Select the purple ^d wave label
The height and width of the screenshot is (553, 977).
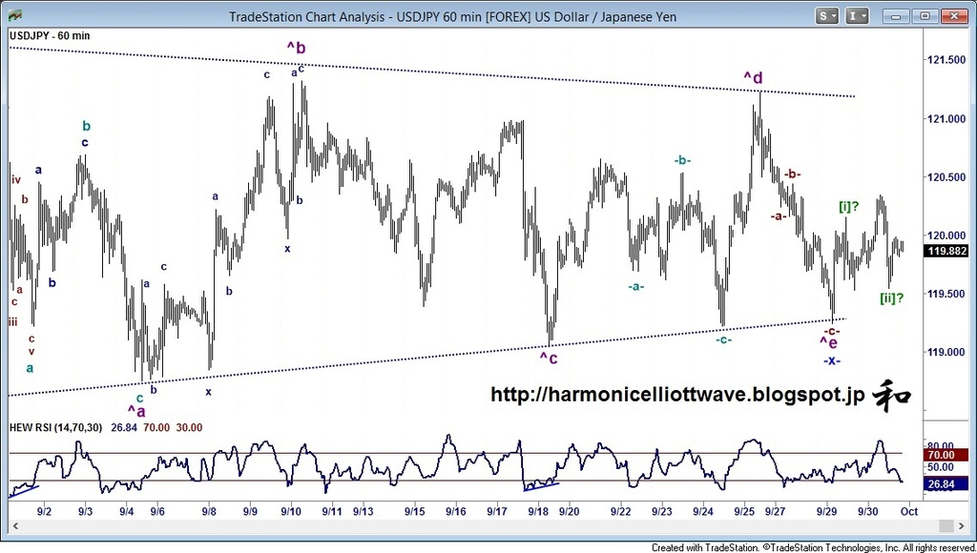coord(753,78)
